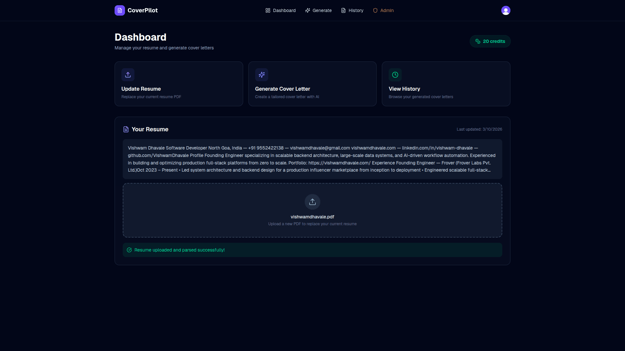Image resolution: width=625 pixels, height=351 pixels.
Task: Click the upload icon on Update Resume card
Action: [128, 74]
